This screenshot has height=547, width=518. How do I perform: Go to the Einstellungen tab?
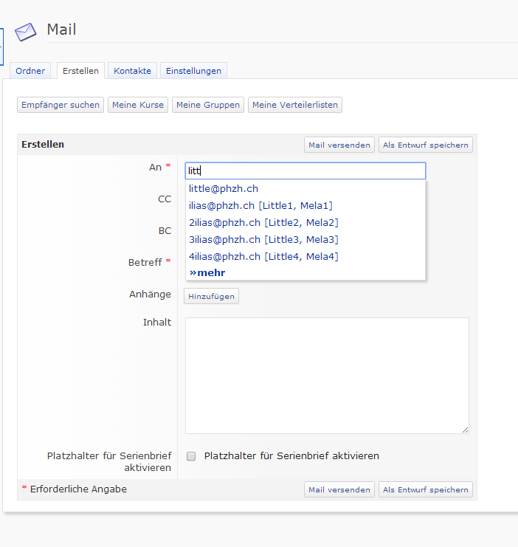point(193,71)
